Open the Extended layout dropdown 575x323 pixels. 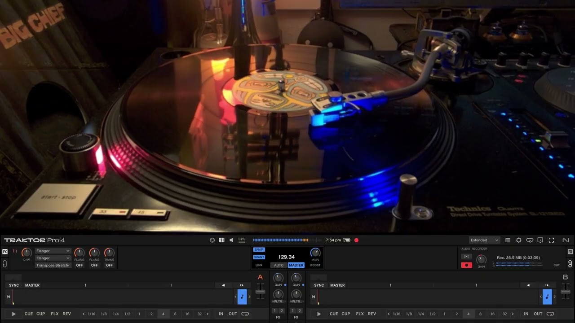[x=484, y=240]
